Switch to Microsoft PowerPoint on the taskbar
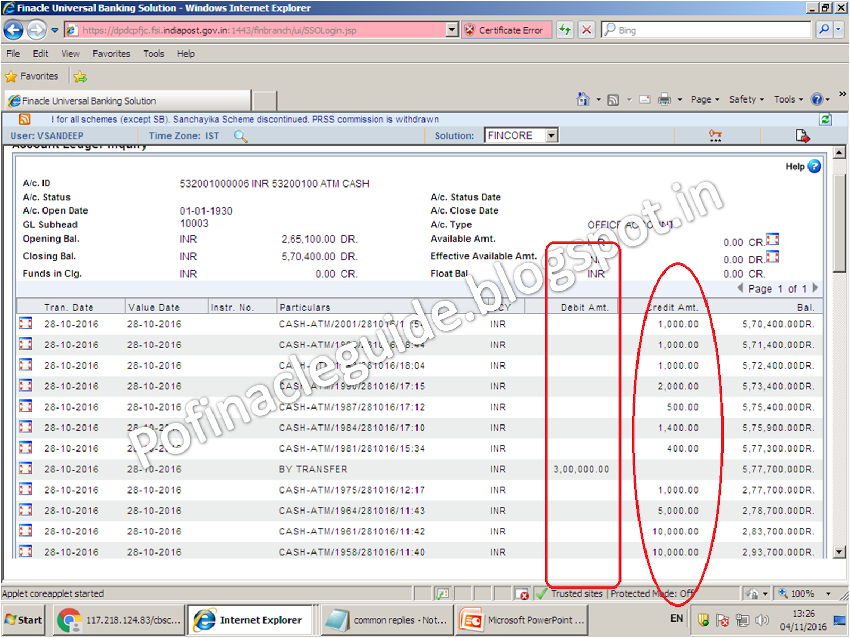Image resolution: width=850 pixels, height=638 pixels. coord(523,619)
